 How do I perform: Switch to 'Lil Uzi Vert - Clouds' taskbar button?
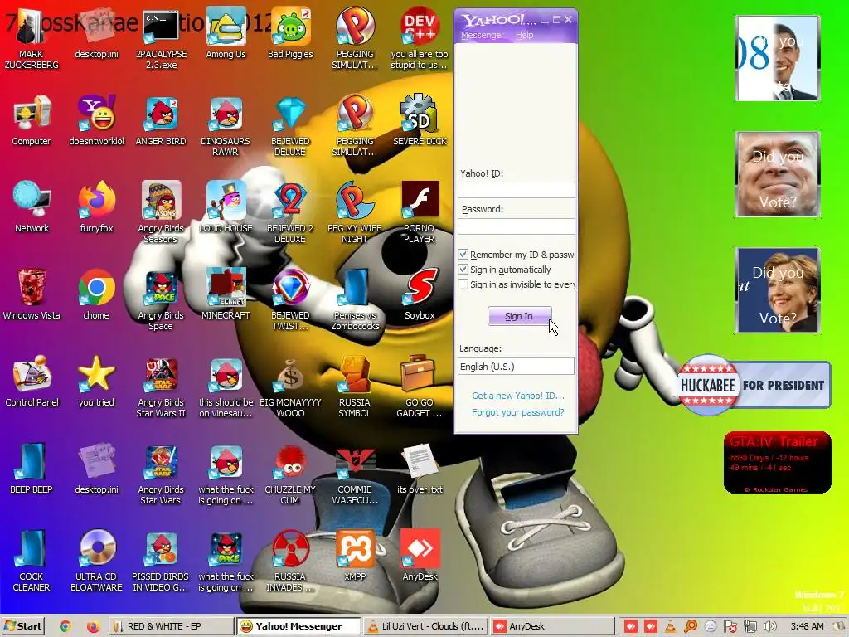click(425, 626)
